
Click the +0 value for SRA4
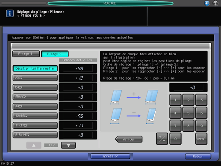[78, 97]
